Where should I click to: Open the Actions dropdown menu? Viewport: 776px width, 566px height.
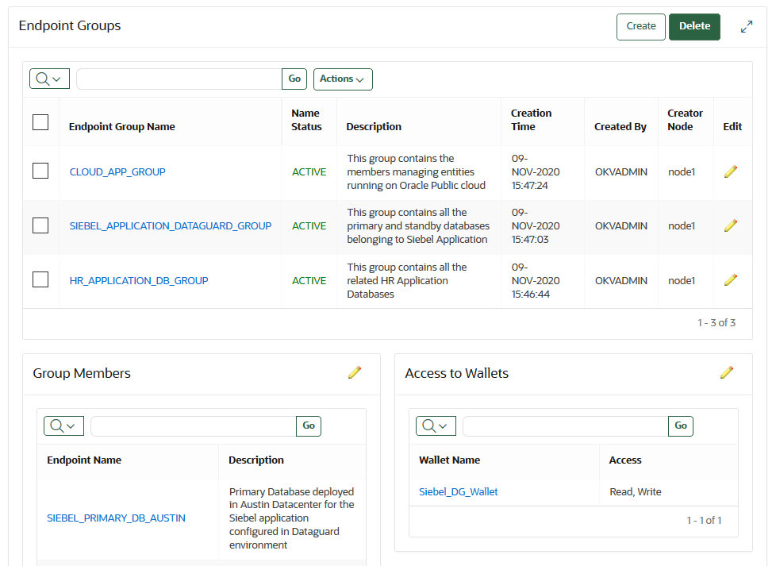(x=343, y=79)
